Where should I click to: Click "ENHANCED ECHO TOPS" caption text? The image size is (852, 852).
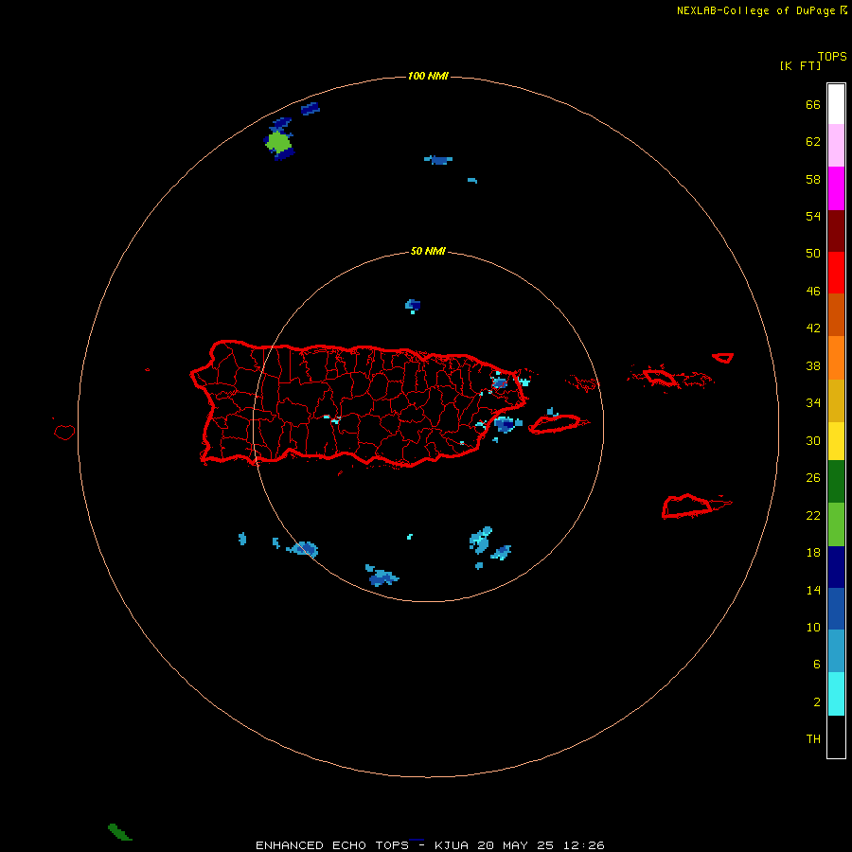332,845
